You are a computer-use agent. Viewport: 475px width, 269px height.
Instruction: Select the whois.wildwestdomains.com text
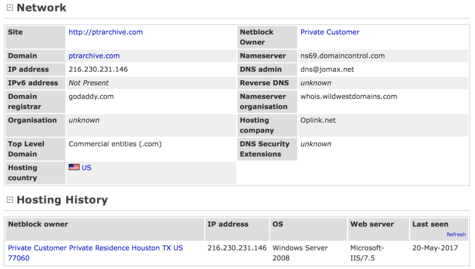coord(348,96)
